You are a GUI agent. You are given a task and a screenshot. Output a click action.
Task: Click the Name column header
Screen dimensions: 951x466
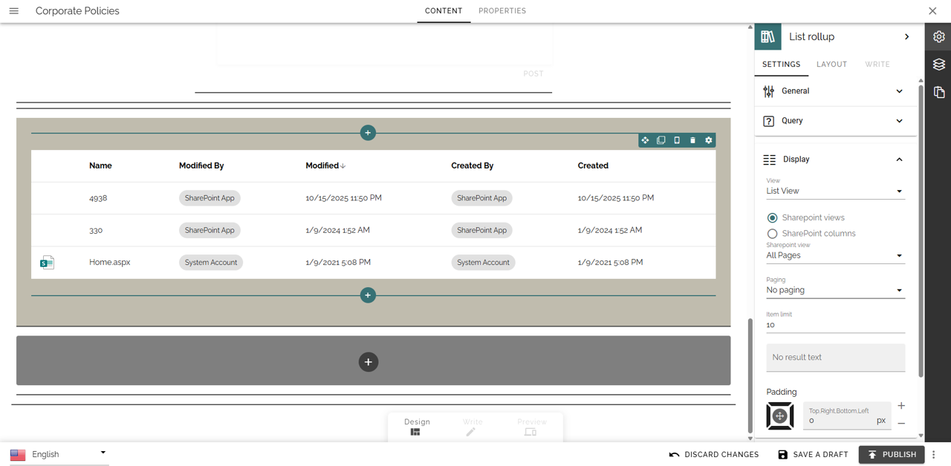100,166
